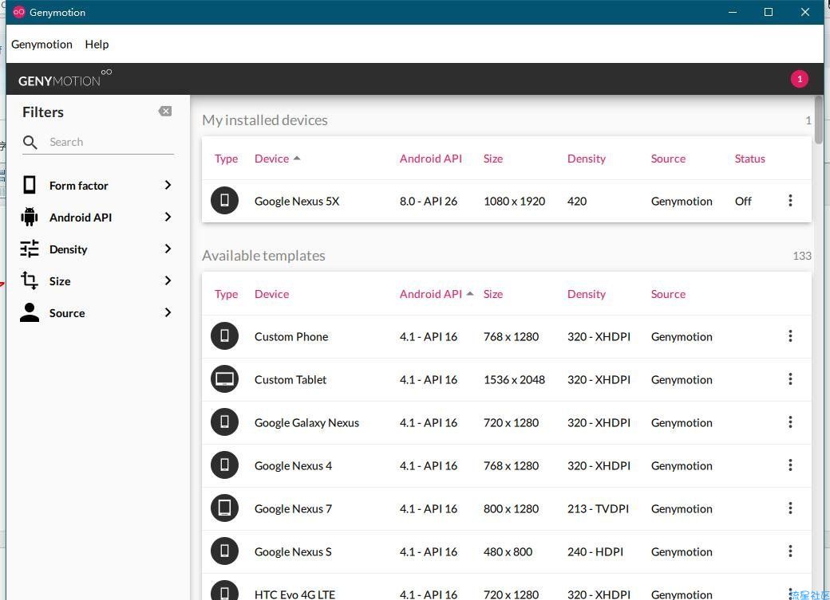The height and width of the screenshot is (600, 830).
Task: Select the Google Nexus 5X device name
Action: 296,201
